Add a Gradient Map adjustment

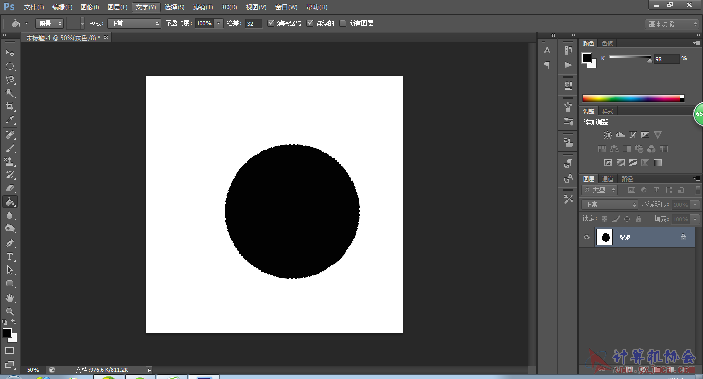point(658,163)
